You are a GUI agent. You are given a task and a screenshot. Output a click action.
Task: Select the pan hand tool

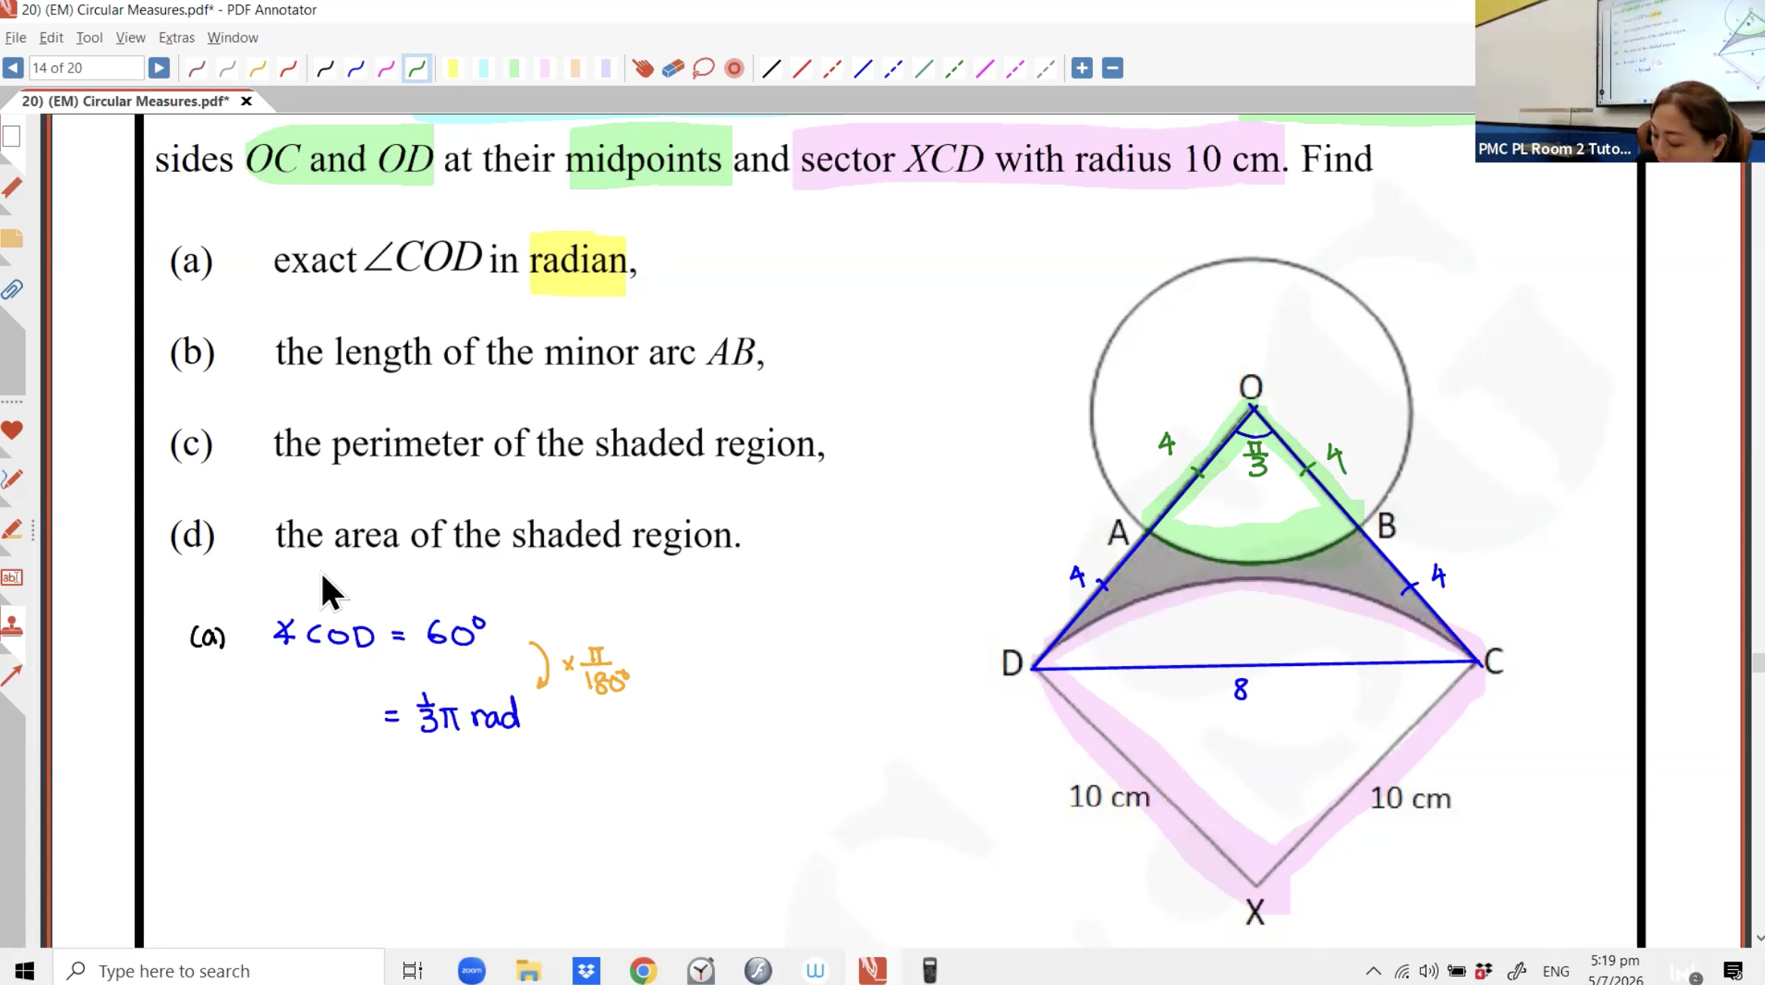point(643,69)
